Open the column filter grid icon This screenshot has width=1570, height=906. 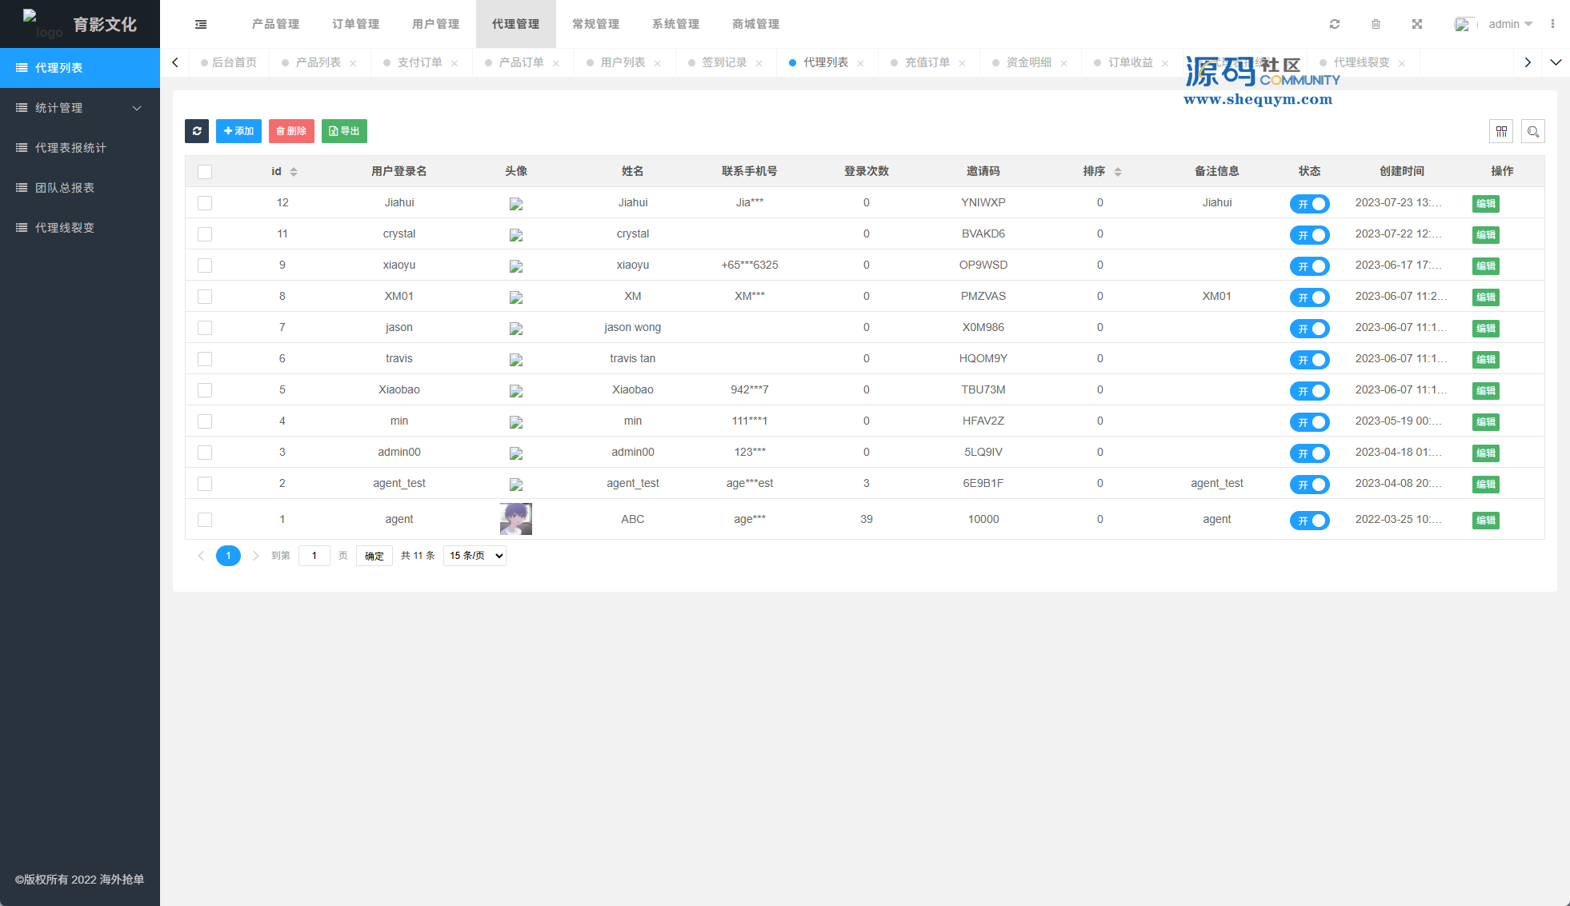tap(1501, 131)
